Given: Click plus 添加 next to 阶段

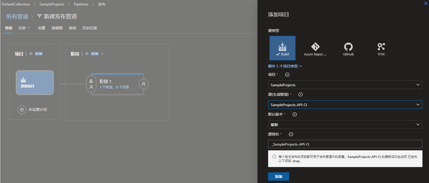Looking at the screenshot, I should pos(92,54).
